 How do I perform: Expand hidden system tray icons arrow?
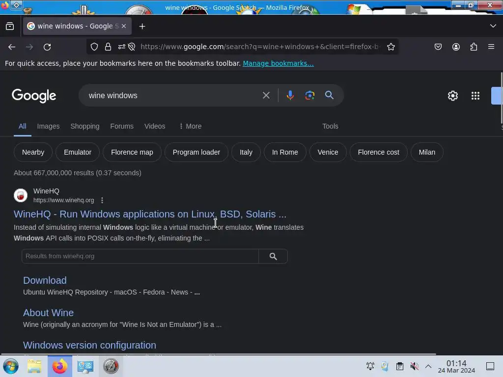click(428, 366)
